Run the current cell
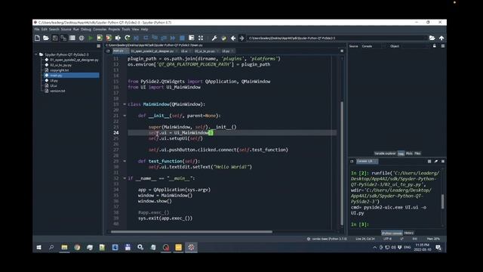This screenshot has height=272, width=483. tap(100, 38)
